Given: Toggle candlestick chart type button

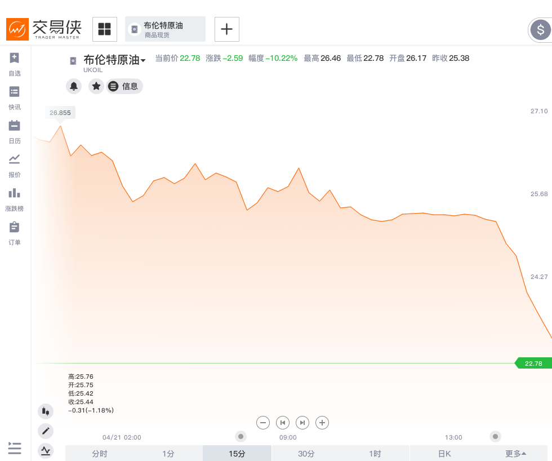Looking at the screenshot, I should (46, 411).
